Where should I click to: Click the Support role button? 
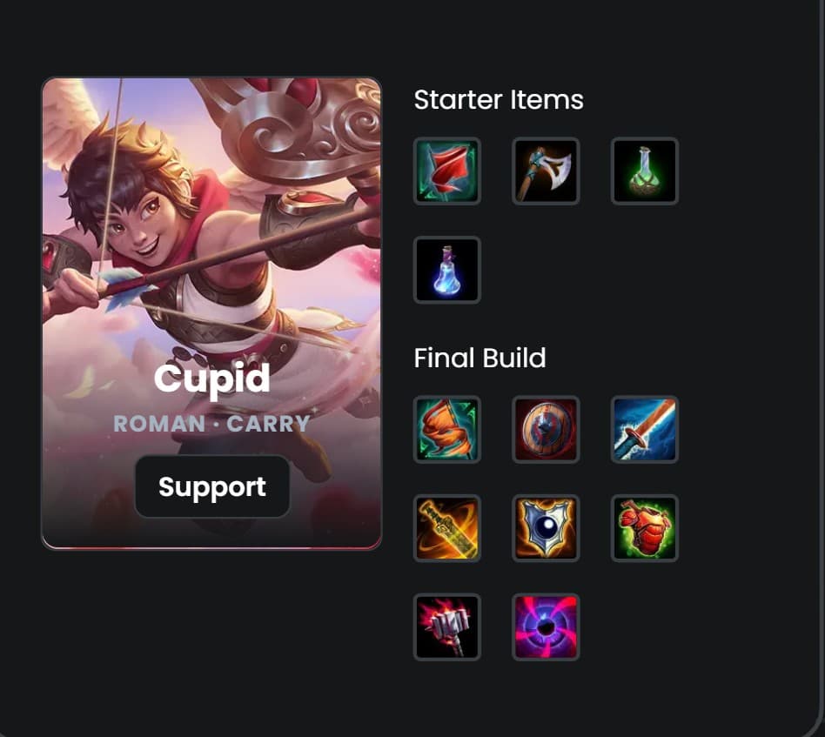click(x=212, y=486)
